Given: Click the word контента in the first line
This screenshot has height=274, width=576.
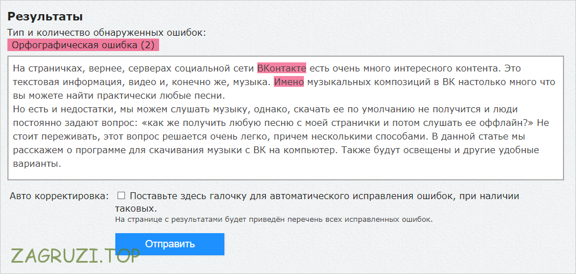Looking at the screenshot, I should pyautogui.click(x=468, y=68).
